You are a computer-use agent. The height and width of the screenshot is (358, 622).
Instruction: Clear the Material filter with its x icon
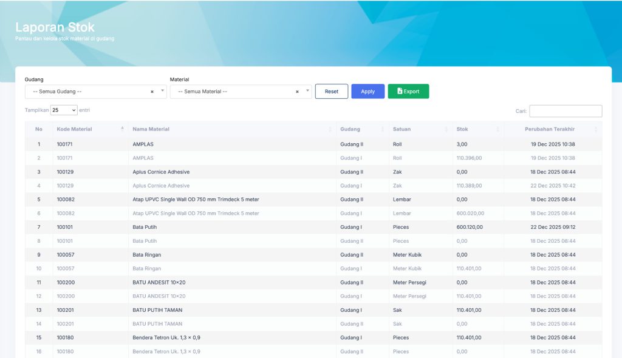click(297, 92)
